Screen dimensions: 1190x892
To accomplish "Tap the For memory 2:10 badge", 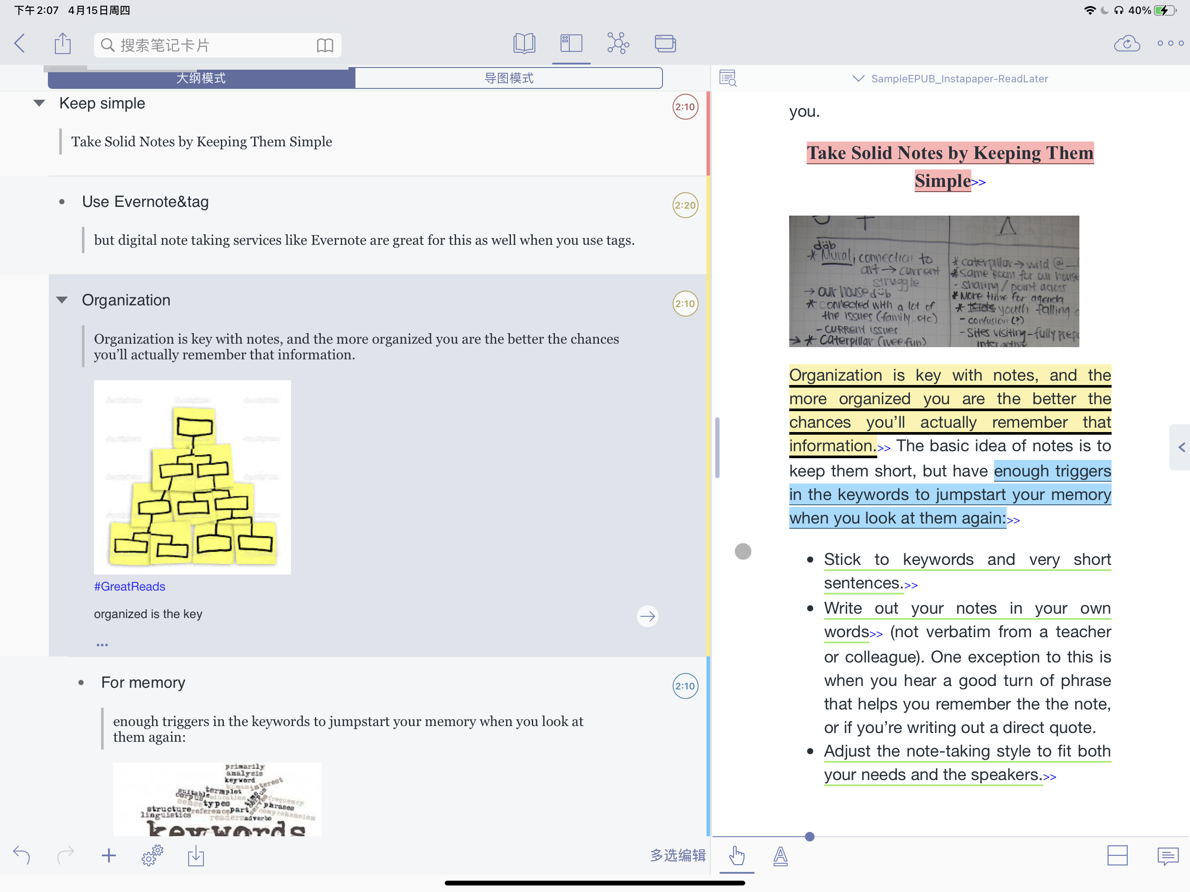I will 685,686.
